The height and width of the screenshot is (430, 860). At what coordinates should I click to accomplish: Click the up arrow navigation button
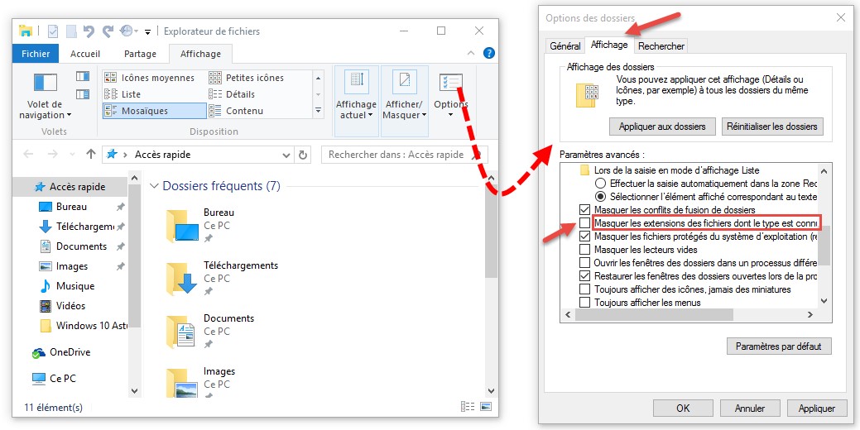click(x=91, y=155)
